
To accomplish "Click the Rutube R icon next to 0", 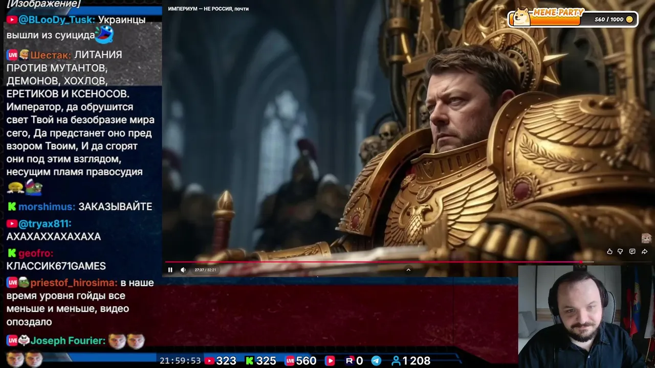I will (350, 361).
